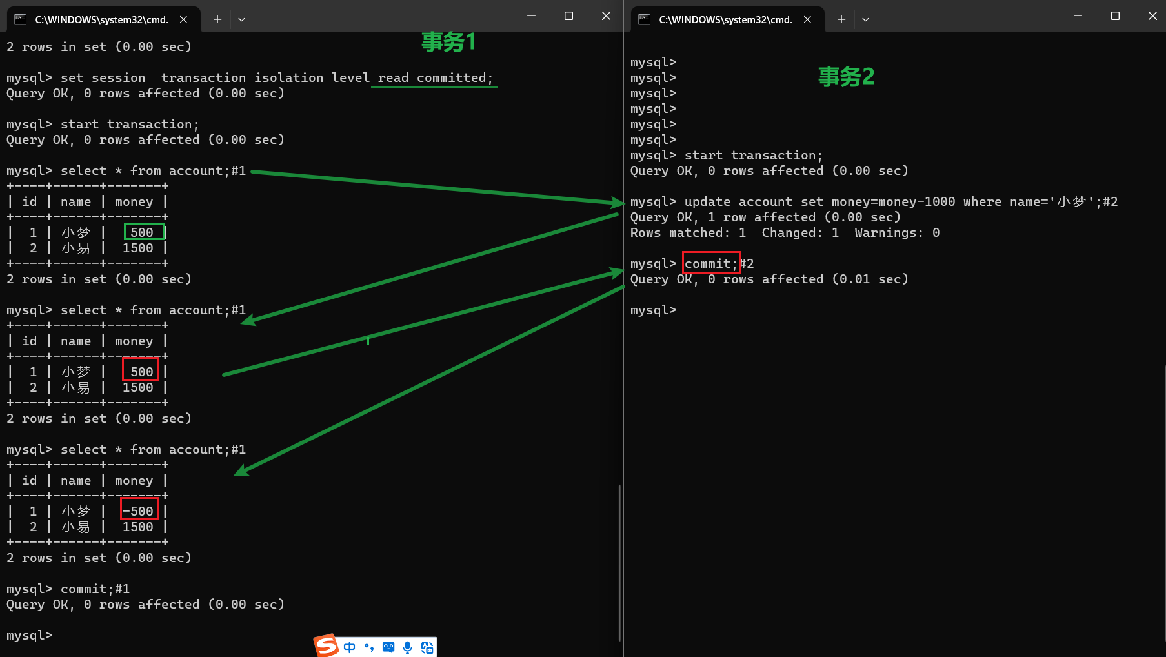Click 'Query OK, 0 rows affected (0.01 sec)'

pos(769,279)
